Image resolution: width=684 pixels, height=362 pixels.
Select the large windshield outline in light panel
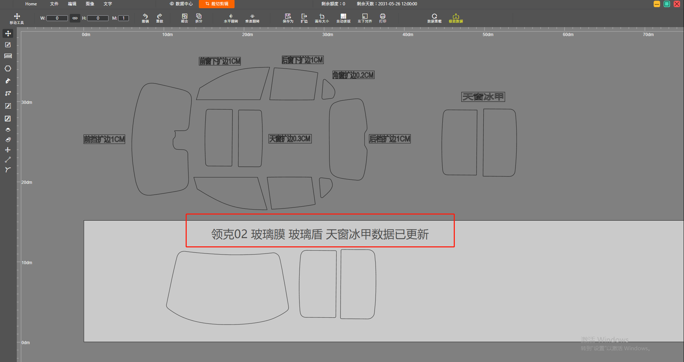227,288
